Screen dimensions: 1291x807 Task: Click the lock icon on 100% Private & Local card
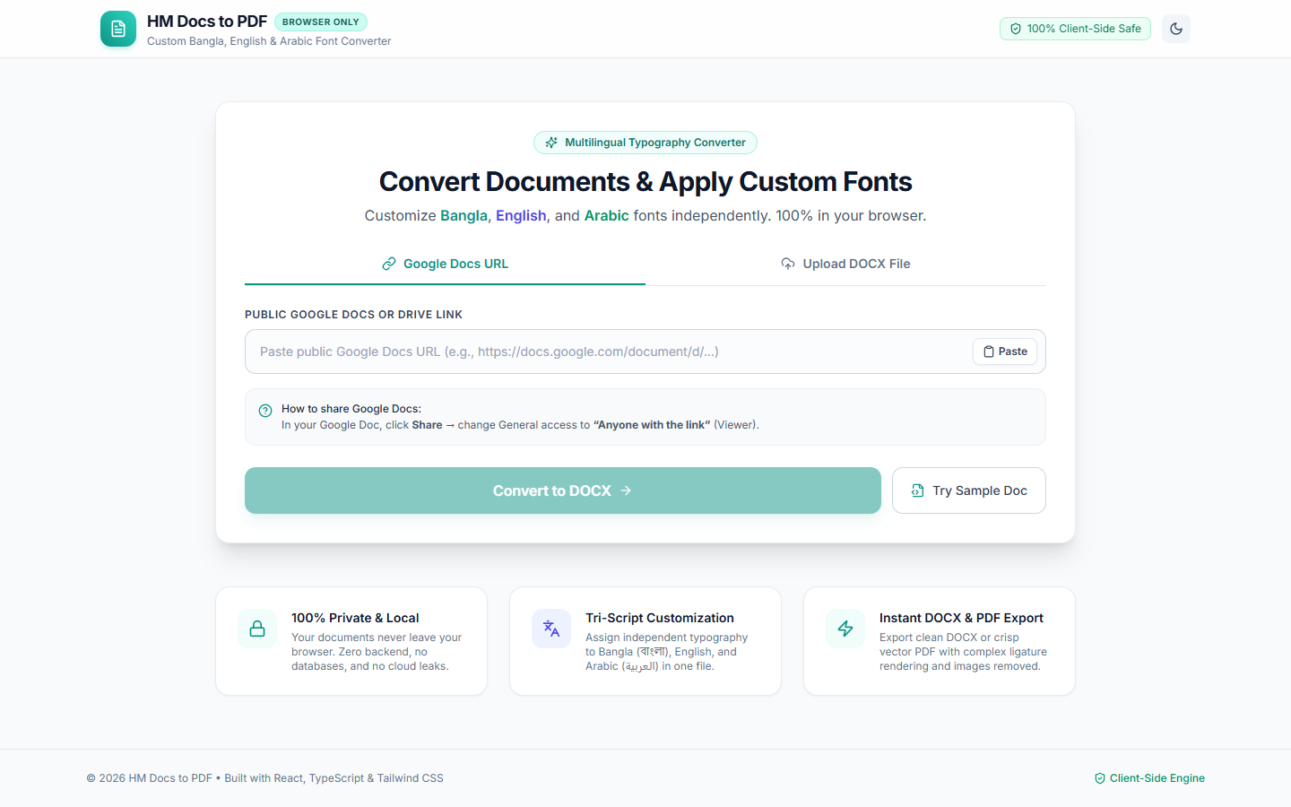click(x=257, y=629)
